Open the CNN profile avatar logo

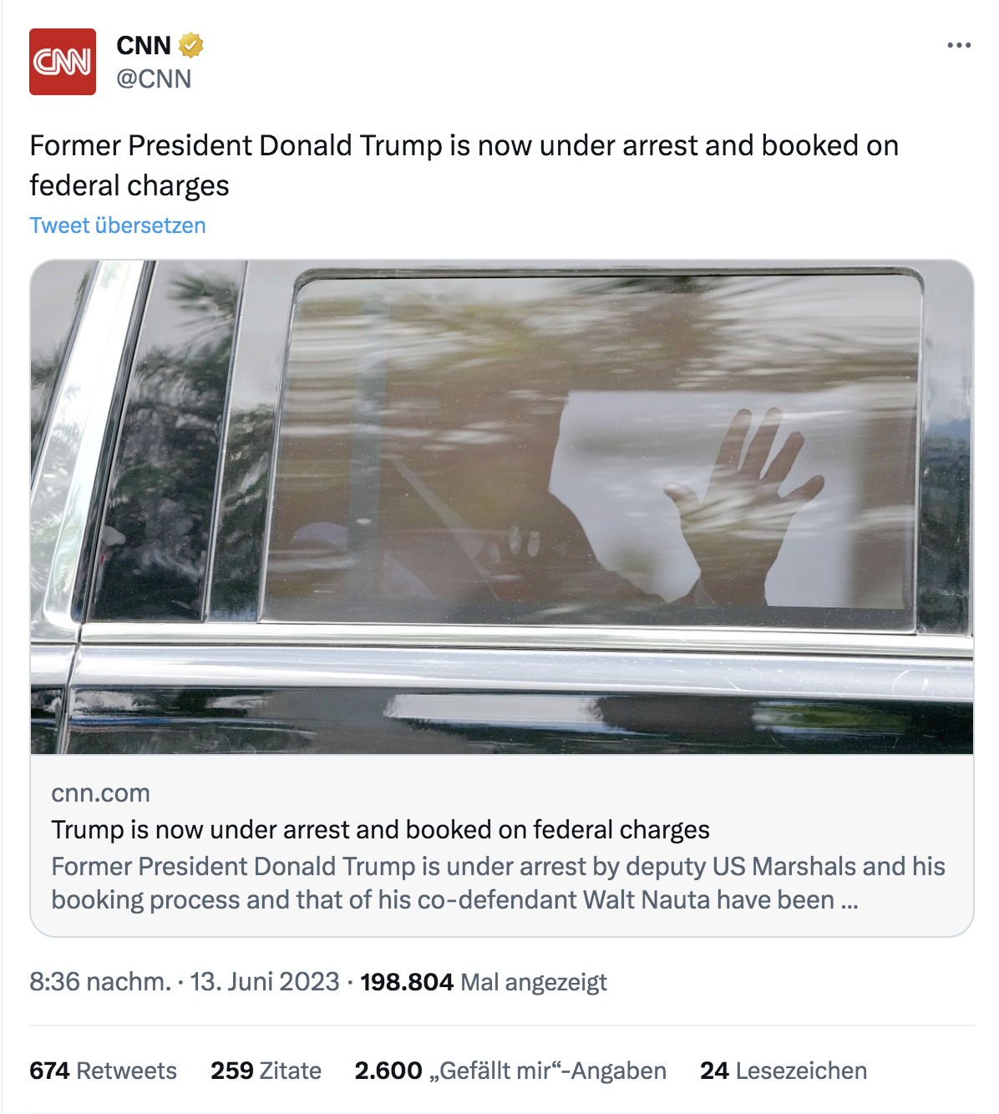coord(63,62)
